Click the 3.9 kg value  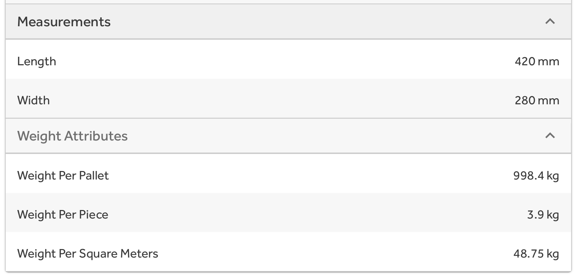(543, 215)
